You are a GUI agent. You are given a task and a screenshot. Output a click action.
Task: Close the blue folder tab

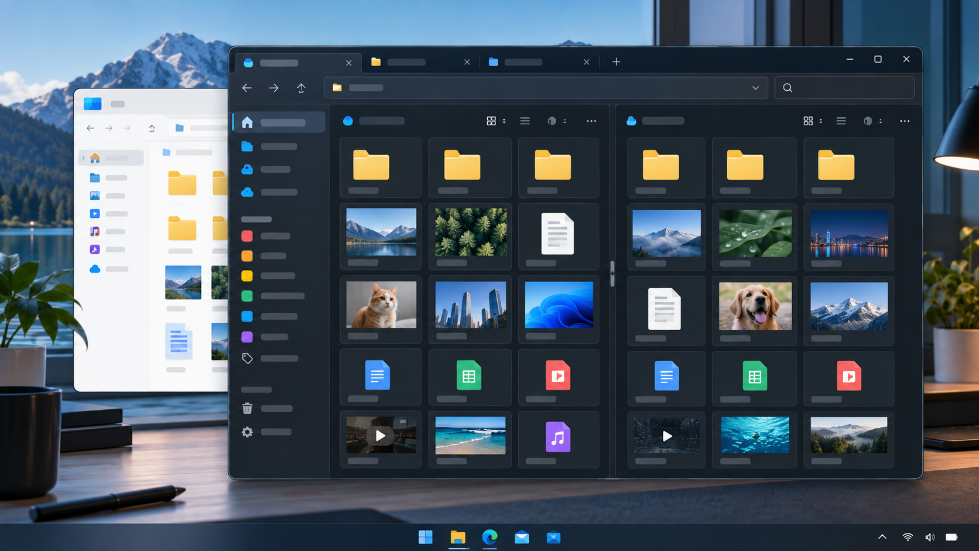pyautogui.click(x=586, y=62)
